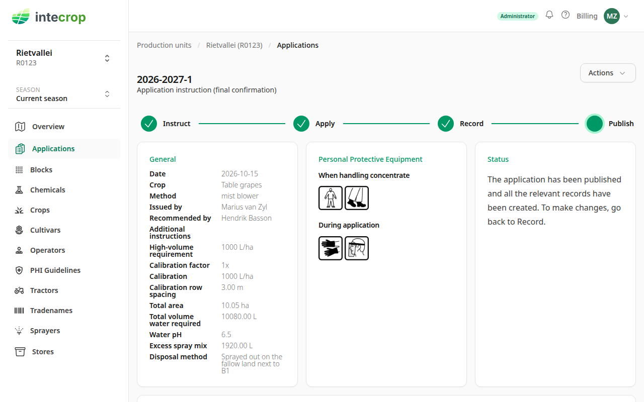Image resolution: width=644 pixels, height=402 pixels.
Task: Click the Chemicals flask icon
Action: point(19,190)
